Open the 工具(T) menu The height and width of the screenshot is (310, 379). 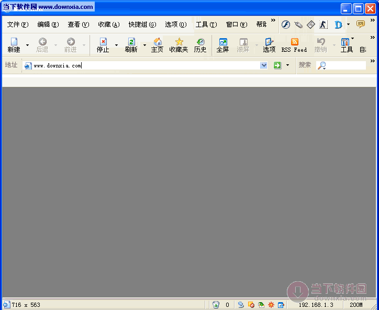pyautogui.click(x=206, y=25)
